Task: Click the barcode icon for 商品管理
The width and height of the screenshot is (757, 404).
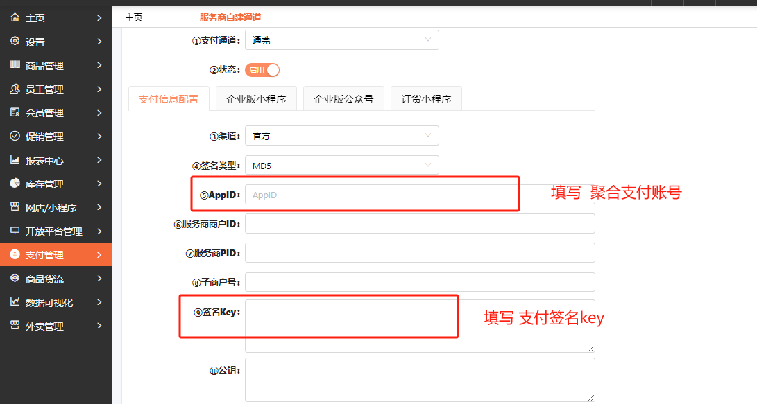Action: click(x=15, y=65)
